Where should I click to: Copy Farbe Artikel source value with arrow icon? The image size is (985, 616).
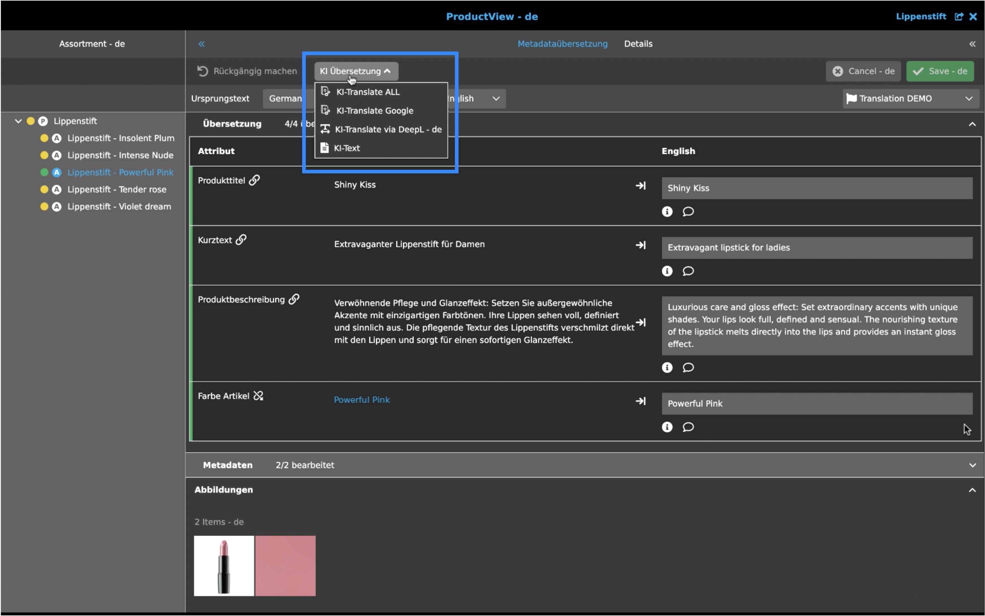(641, 401)
